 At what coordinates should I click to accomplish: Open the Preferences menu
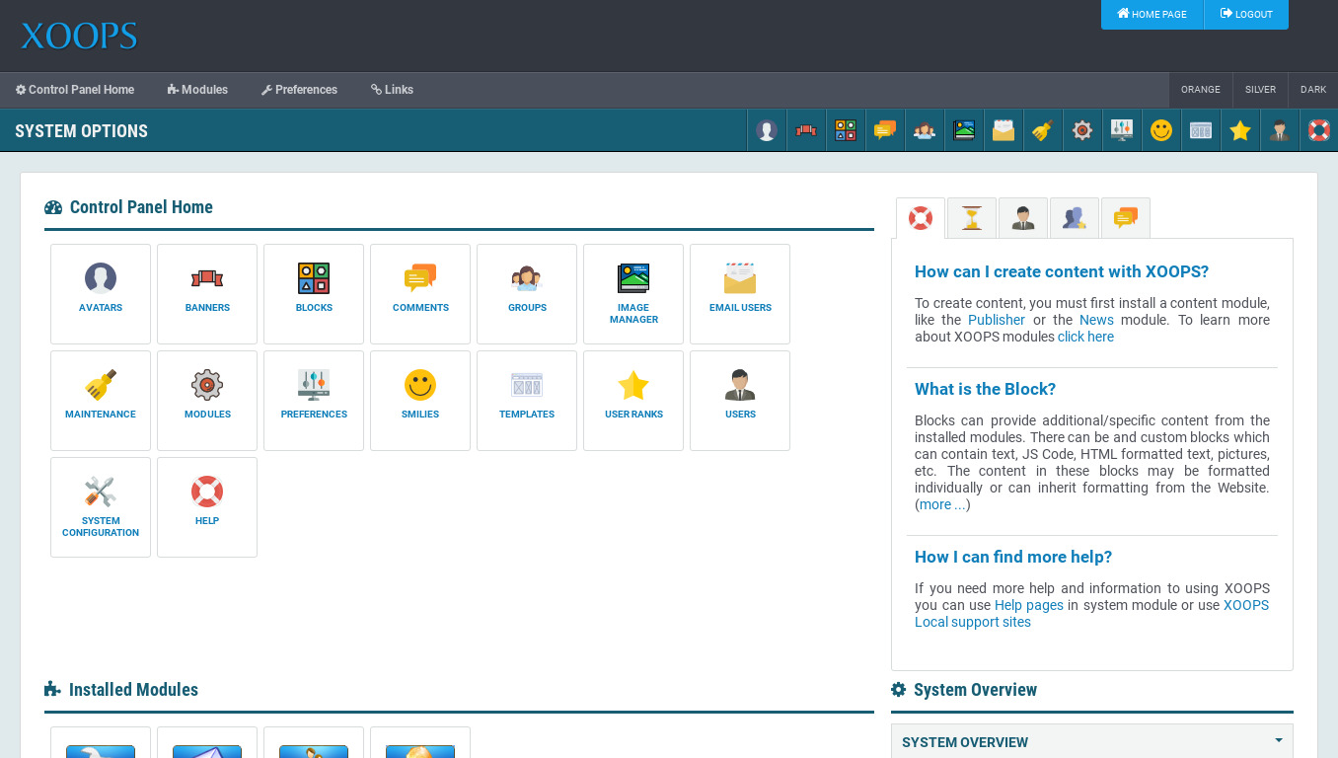pyautogui.click(x=299, y=90)
